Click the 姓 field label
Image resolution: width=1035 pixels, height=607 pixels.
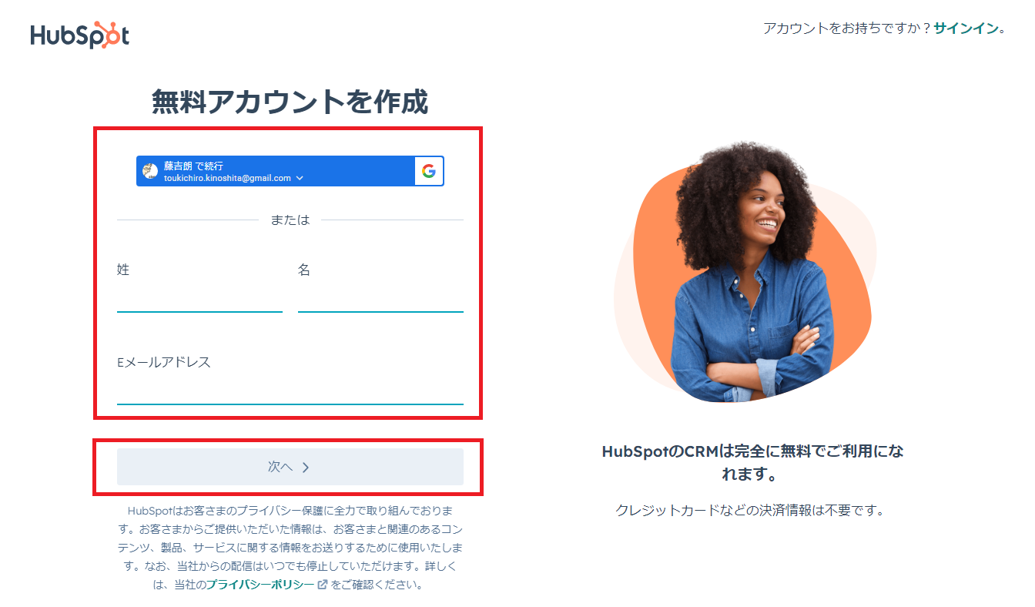click(123, 270)
